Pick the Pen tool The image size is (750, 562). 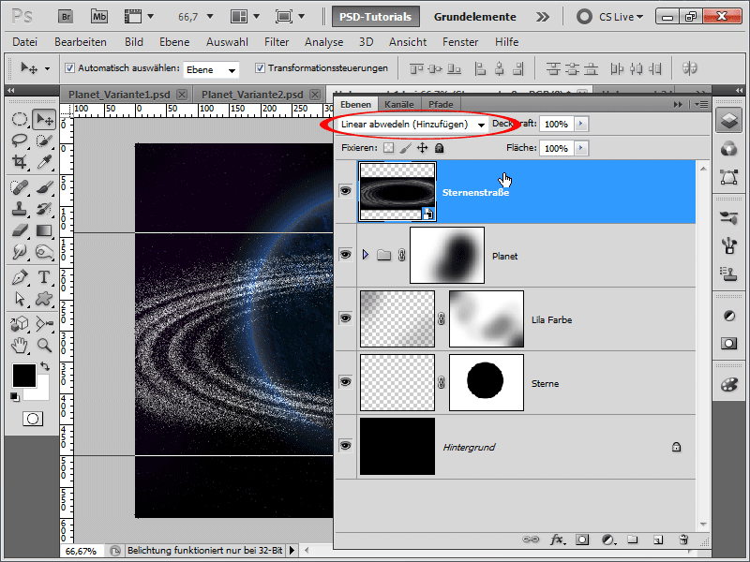pyautogui.click(x=19, y=276)
